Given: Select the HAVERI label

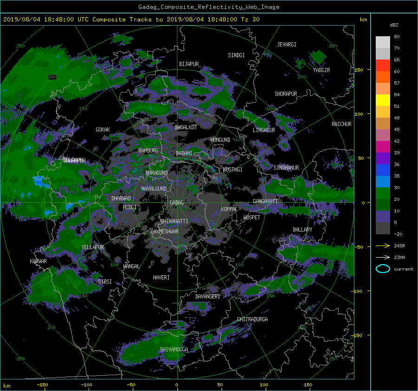Looking at the screenshot, I should [161, 278].
